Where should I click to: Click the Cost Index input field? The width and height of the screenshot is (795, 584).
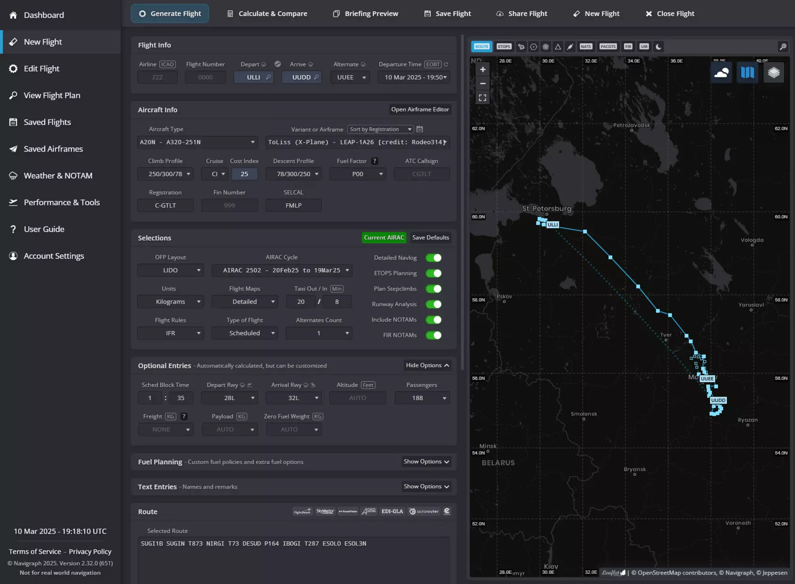(244, 174)
